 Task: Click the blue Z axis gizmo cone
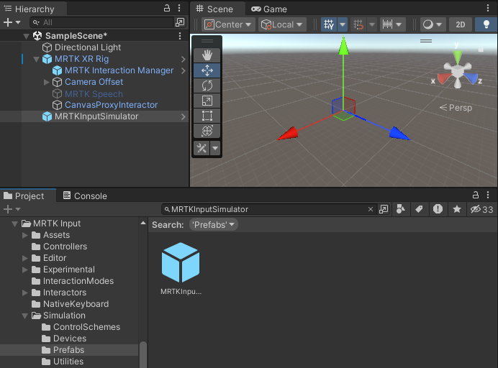point(471,78)
